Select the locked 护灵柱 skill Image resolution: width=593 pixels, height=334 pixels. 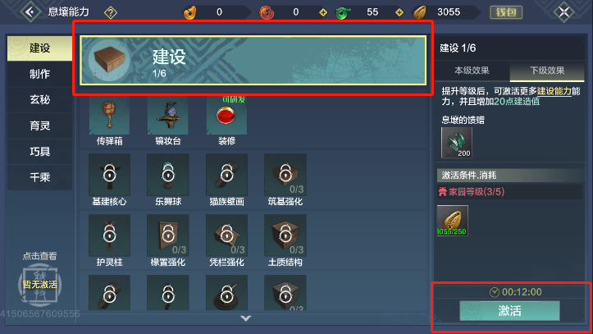[109, 236]
